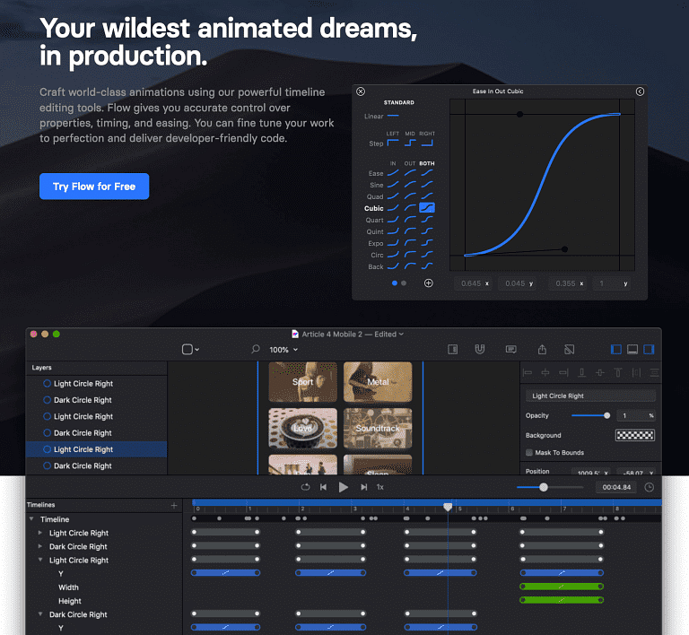The image size is (689, 635).
Task: Select the Circ Out curve icon
Action: [x=410, y=254]
